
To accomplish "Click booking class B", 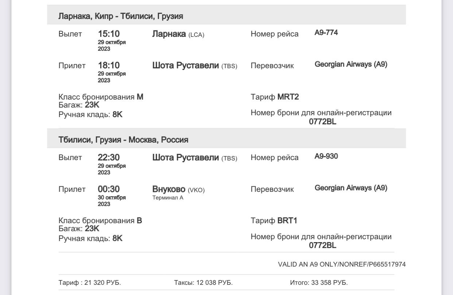I will [x=139, y=221].
